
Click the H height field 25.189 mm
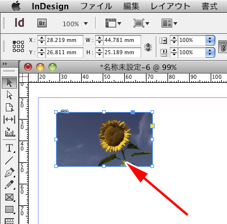(x=122, y=52)
